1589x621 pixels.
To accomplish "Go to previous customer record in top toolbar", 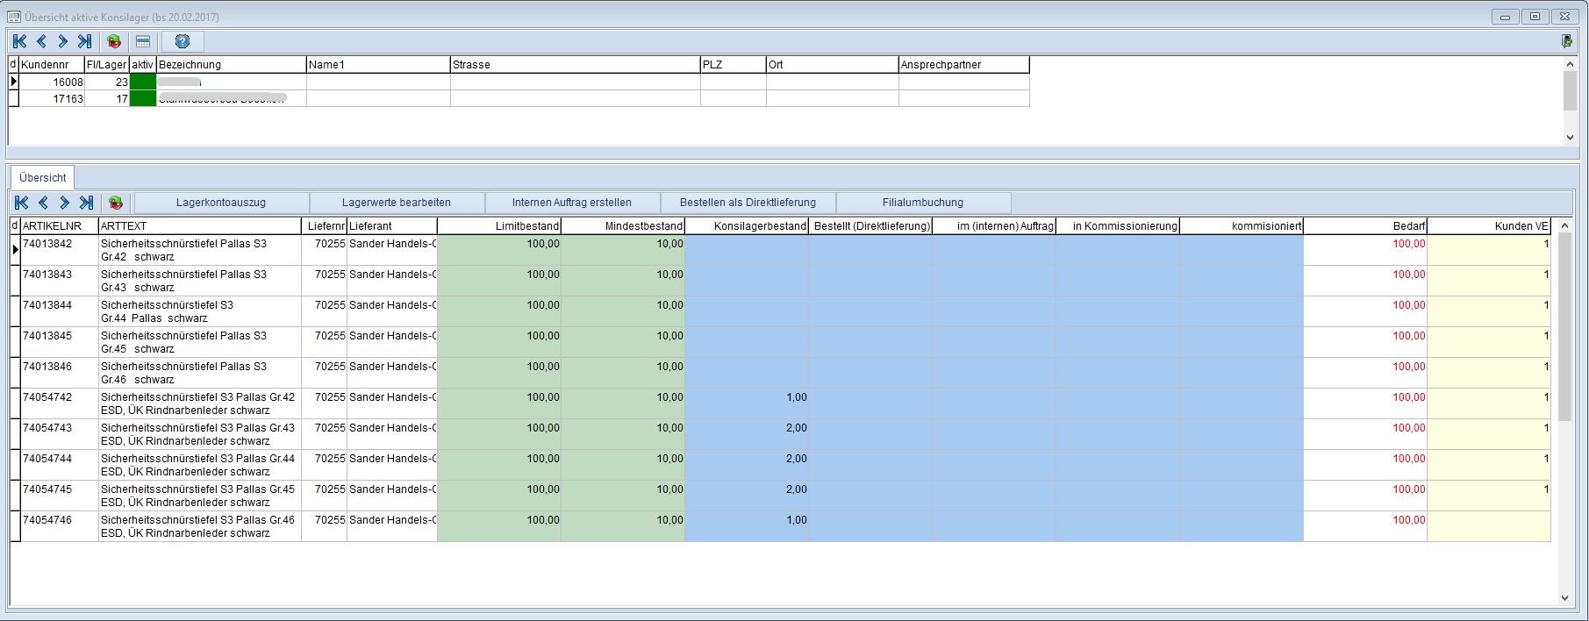I will 41,41.
